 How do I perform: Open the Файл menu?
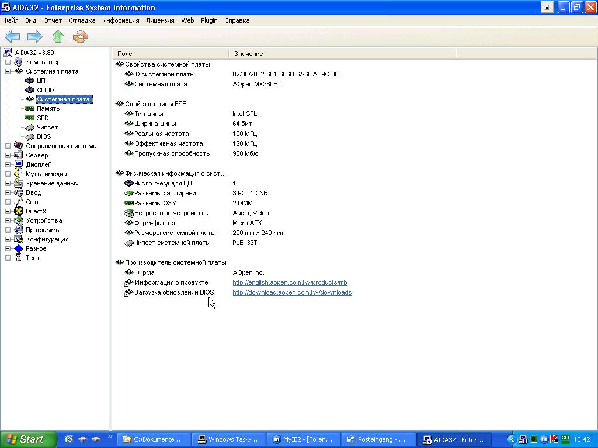[11, 20]
